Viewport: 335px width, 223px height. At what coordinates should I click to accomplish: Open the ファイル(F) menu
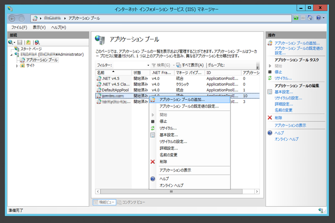(19, 28)
